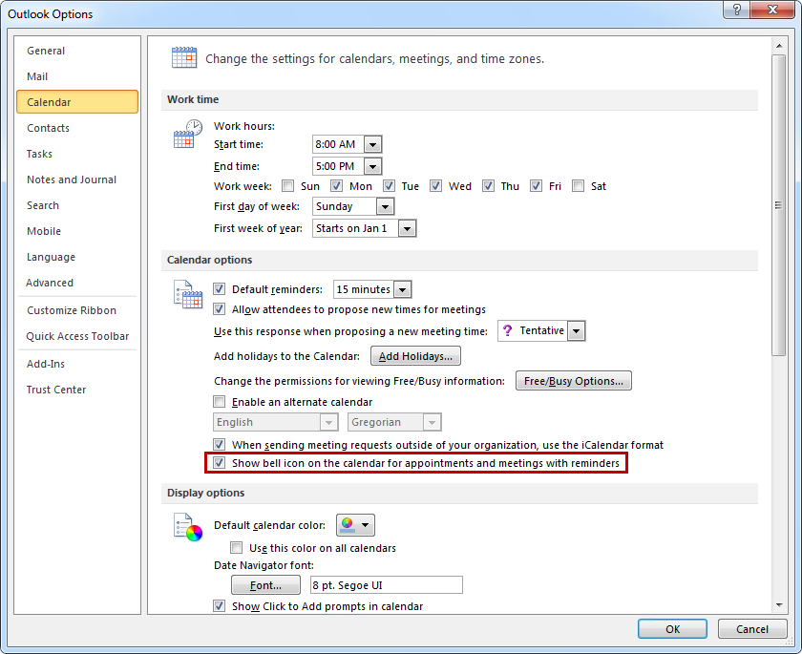Toggle Show bell icon on calendar checkbox

click(219, 463)
